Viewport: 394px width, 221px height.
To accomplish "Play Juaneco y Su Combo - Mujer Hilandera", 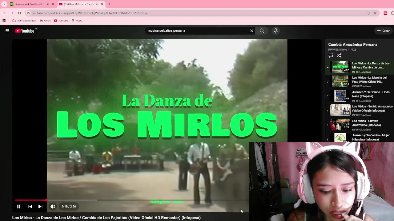I will point(360,137).
